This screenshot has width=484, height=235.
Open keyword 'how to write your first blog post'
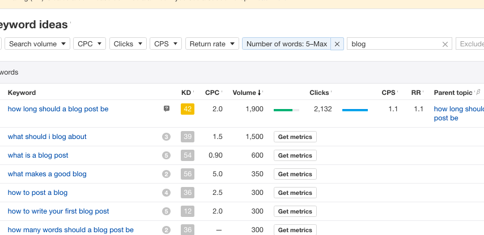58,211
